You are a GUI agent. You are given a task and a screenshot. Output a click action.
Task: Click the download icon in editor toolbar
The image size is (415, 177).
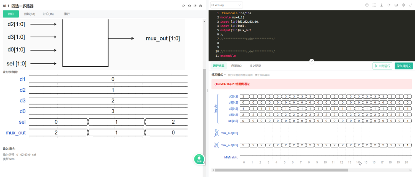click(382, 5)
